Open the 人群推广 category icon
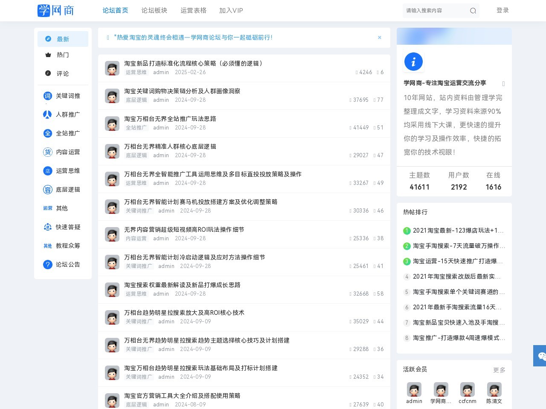Screen dimensions: 546x409 (x=47, y=115)
